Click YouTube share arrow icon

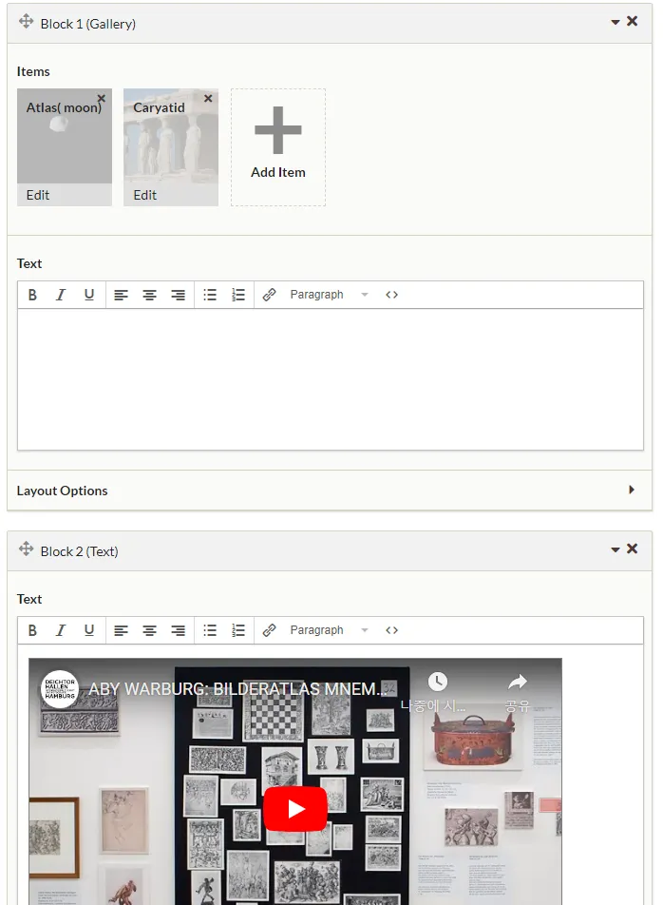tap(518, 682)
